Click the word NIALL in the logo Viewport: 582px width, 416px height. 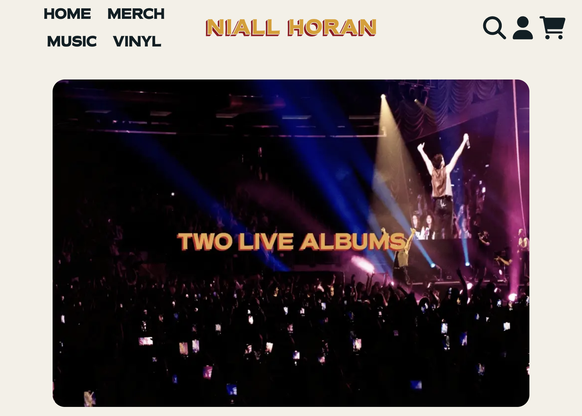[x=243, y=28]
